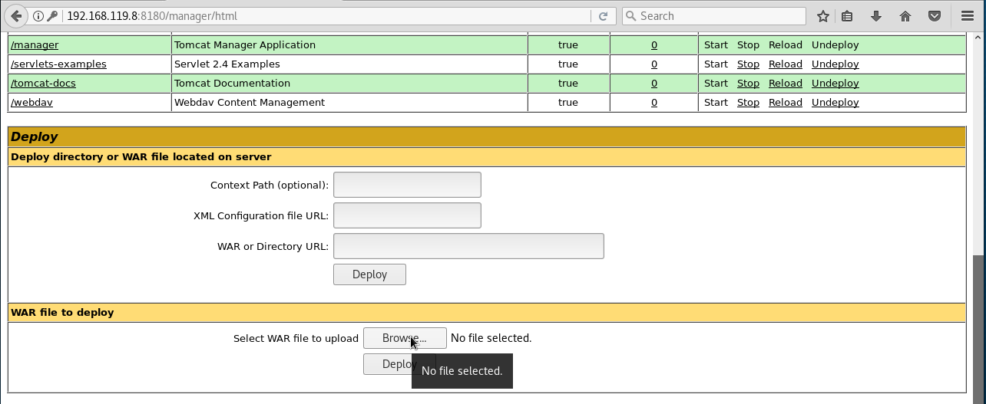Open the Firefox hamburger menu
The width and height of the screenshot is (986, 404).
(x=968, y=16)
